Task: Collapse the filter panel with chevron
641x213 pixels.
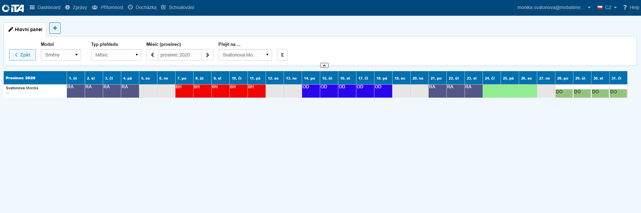Action: [324, 66]
